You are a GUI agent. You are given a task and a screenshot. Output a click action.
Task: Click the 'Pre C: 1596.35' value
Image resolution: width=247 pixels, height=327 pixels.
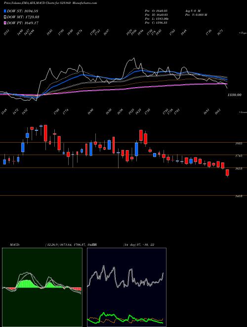156,23
